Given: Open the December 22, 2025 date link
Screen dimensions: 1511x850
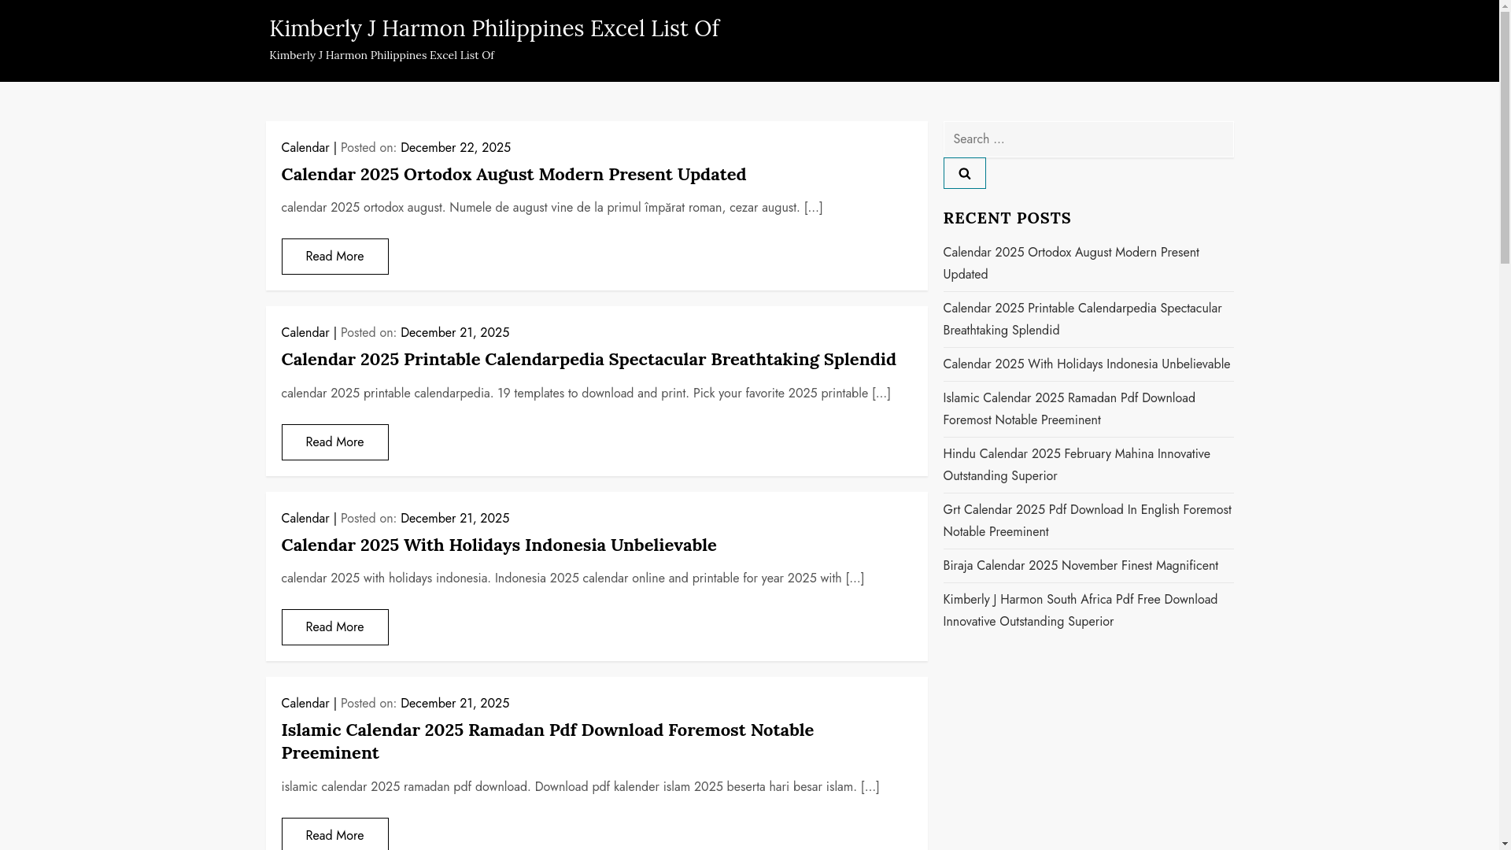Looking at the screenshot, I should click(x=456, y=147).
